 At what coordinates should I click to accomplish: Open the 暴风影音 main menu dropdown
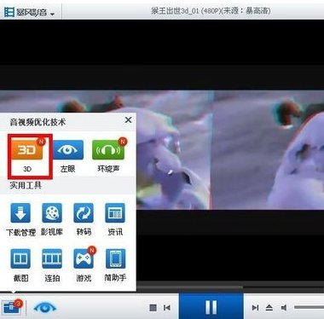click(x=52, y=14)
